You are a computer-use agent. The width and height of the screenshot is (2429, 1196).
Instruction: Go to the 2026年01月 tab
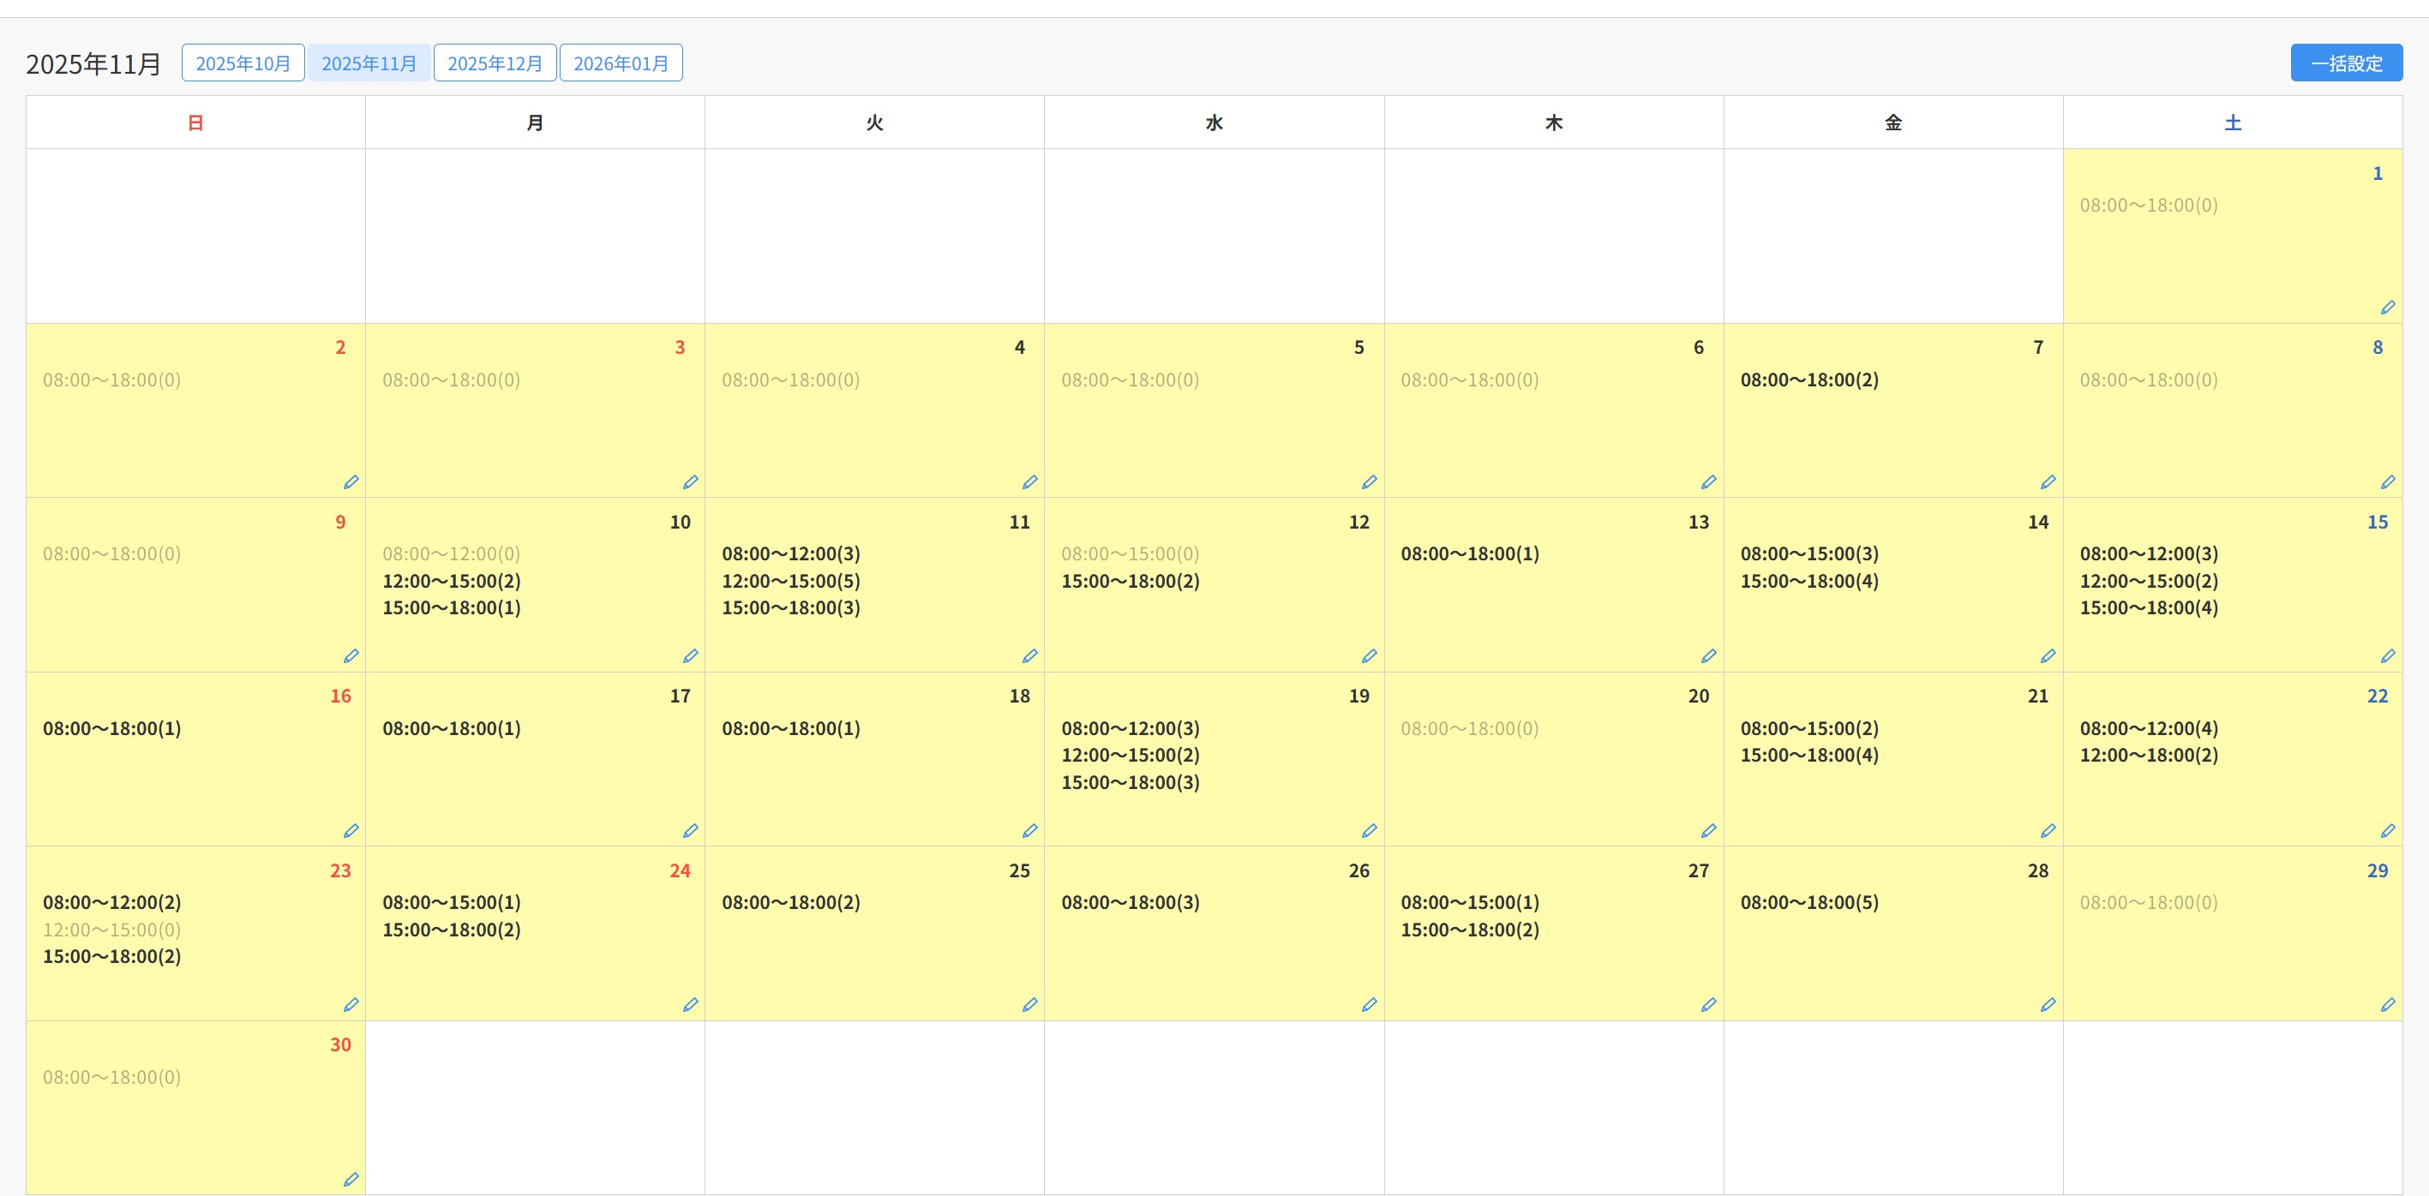point(621,63)
